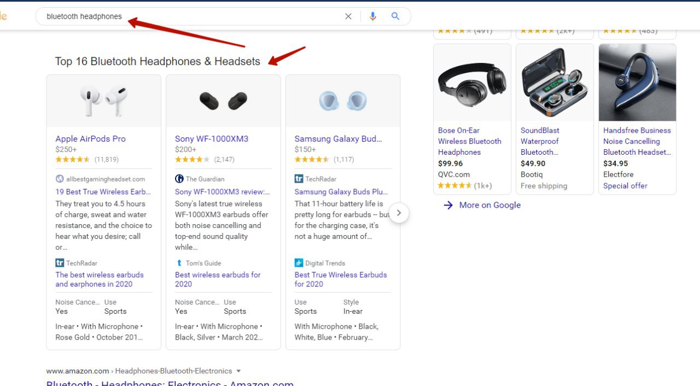Click the allbestgamingheadset.com globe icon

[60, 179]
